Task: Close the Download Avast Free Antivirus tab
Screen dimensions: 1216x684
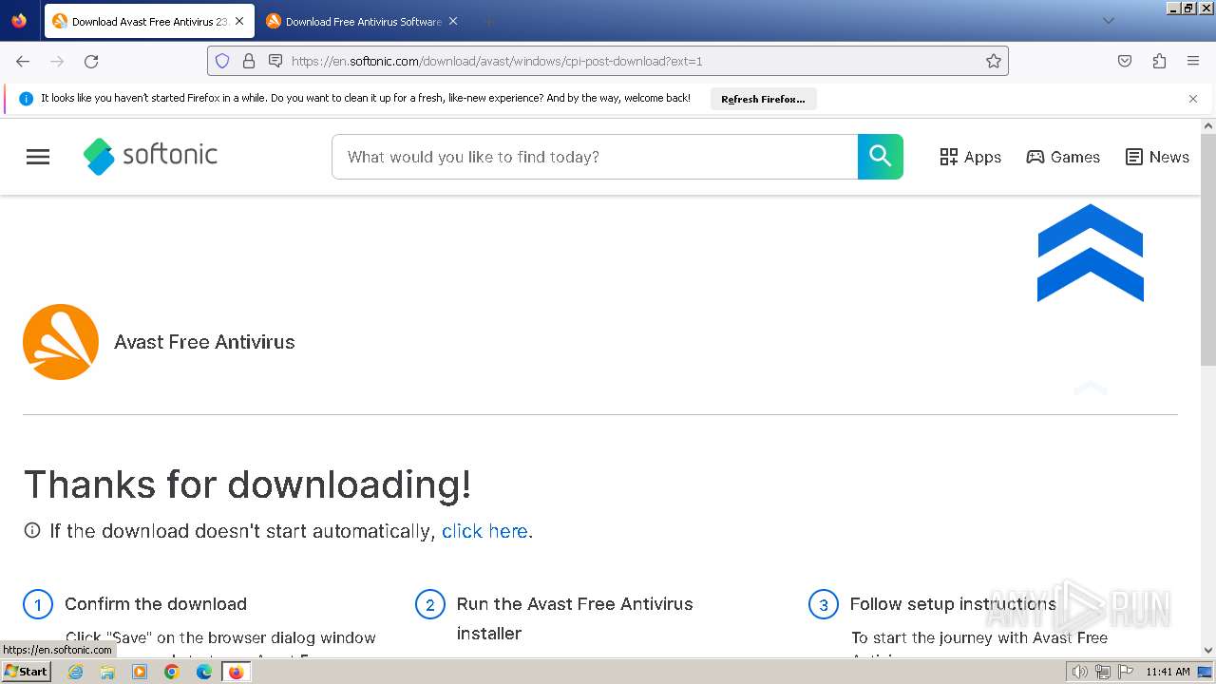Action: [x=239, y=21]
